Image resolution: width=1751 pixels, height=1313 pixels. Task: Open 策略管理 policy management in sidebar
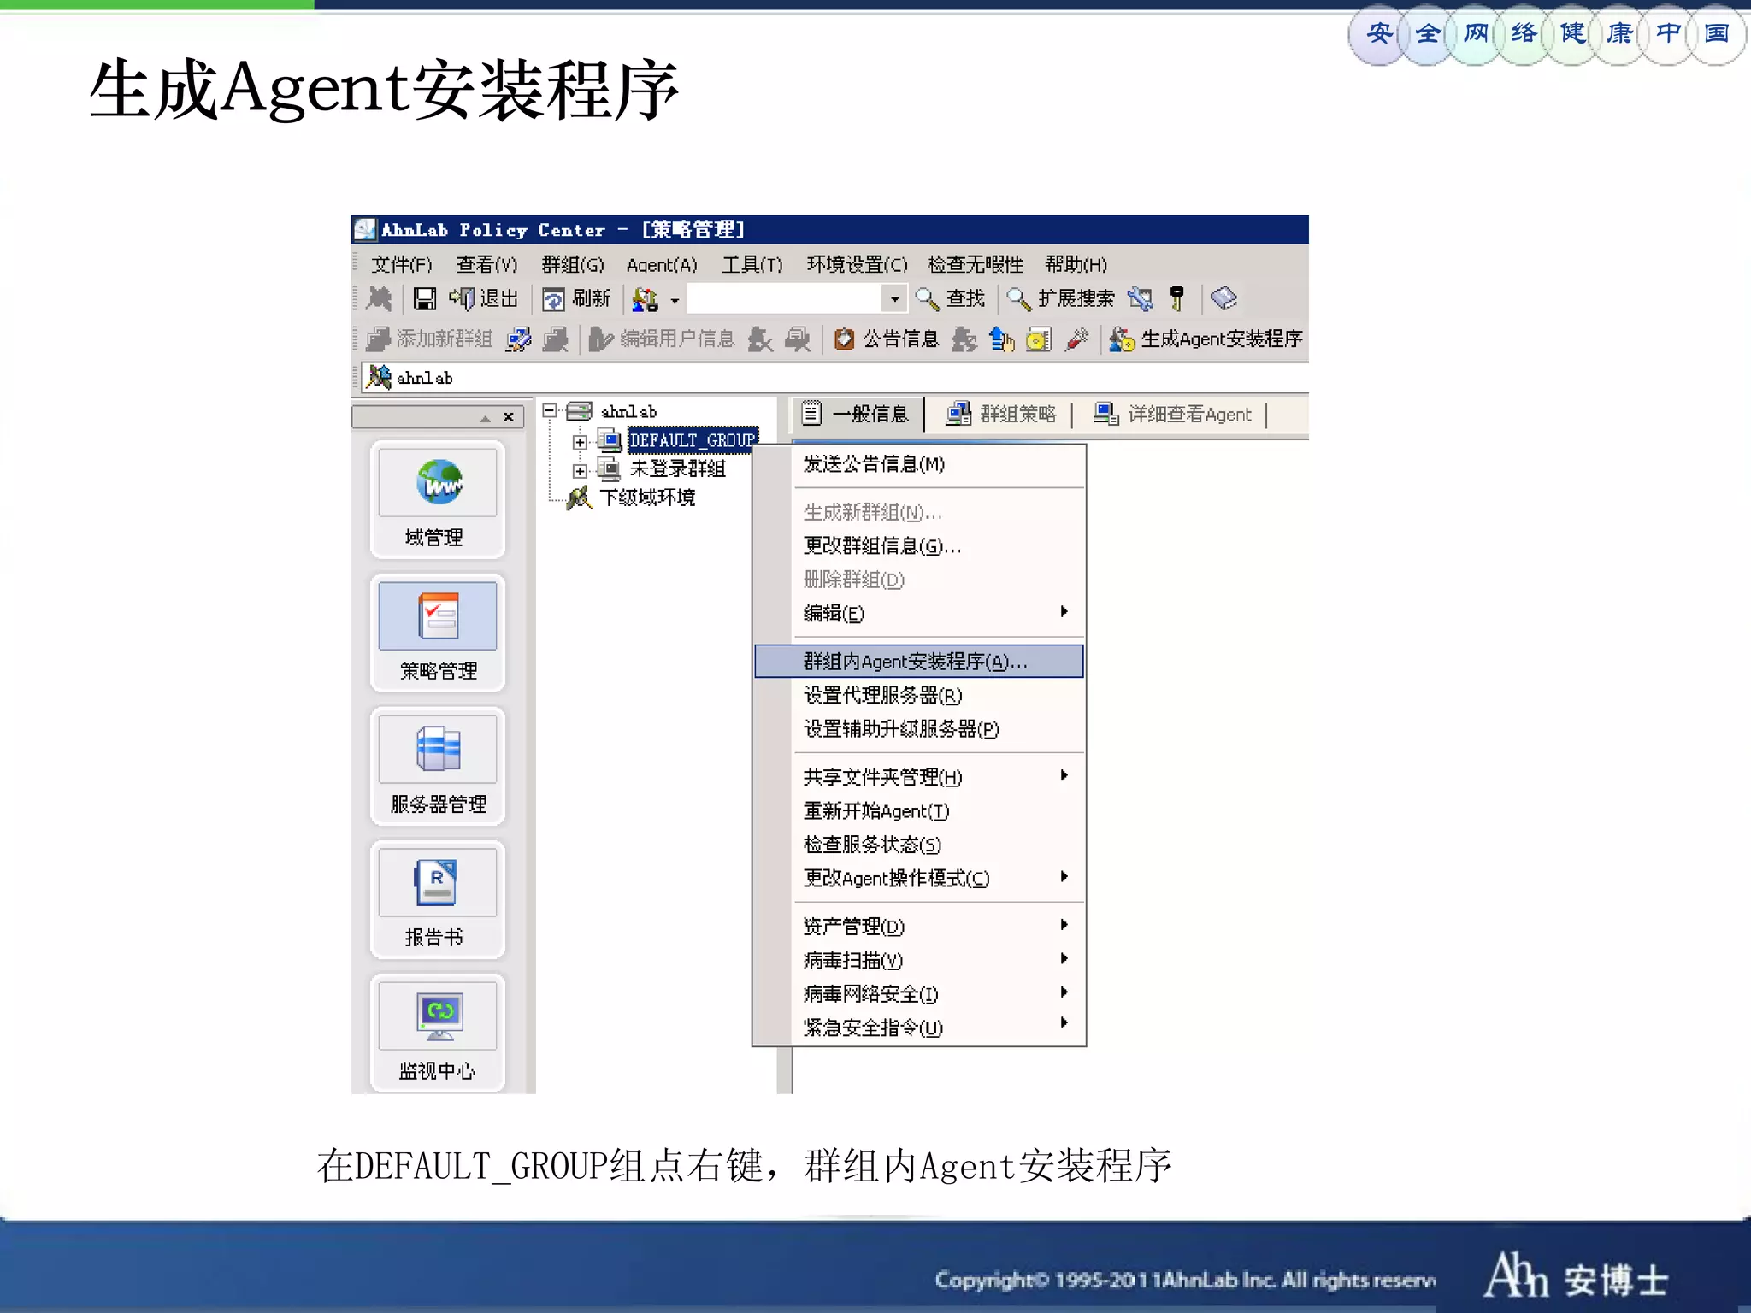438,633
